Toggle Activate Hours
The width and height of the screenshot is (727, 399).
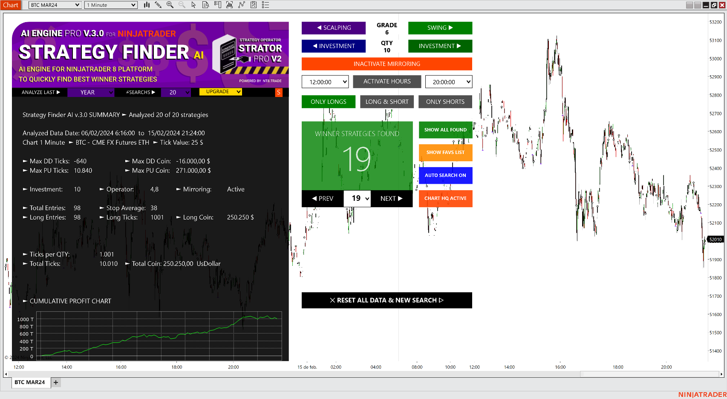click(x=387, y=81)
